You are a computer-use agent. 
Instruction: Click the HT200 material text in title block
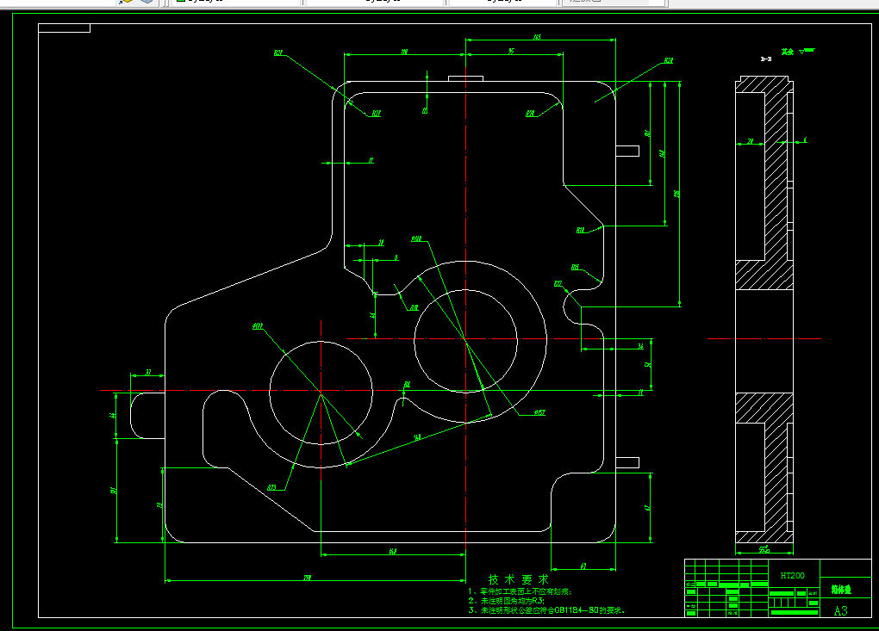792,576
